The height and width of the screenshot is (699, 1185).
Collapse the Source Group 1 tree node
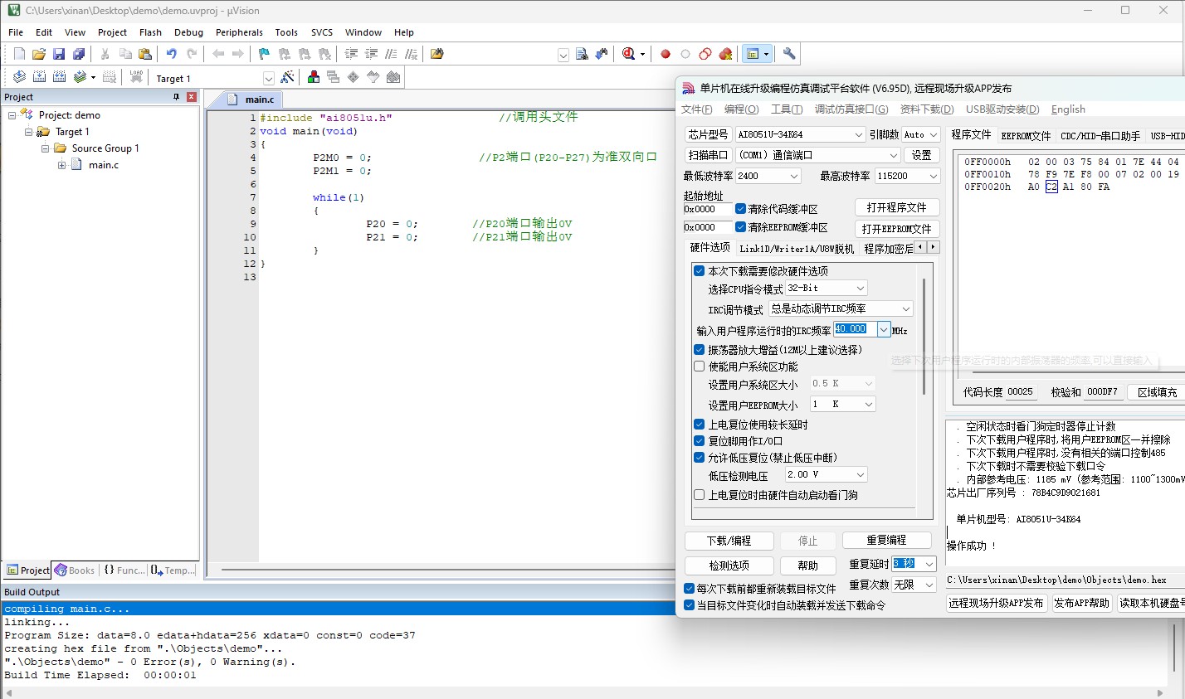pyautogui.click(x=45, y=148)
